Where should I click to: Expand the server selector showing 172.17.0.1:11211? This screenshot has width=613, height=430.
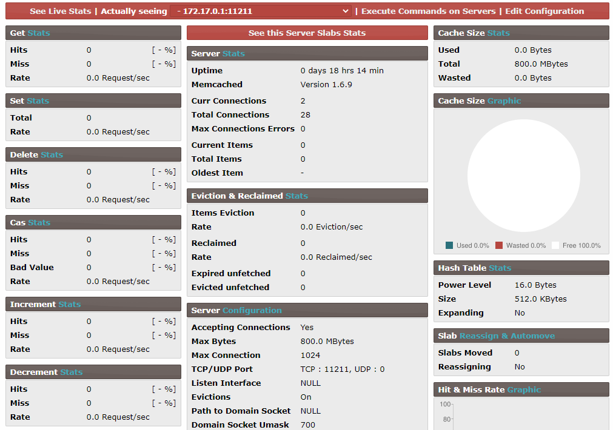261,11
